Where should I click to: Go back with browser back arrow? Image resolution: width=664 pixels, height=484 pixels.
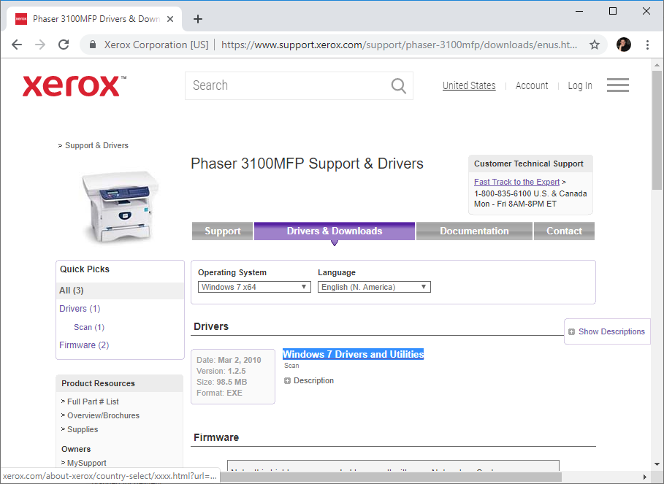click(17, 45)
